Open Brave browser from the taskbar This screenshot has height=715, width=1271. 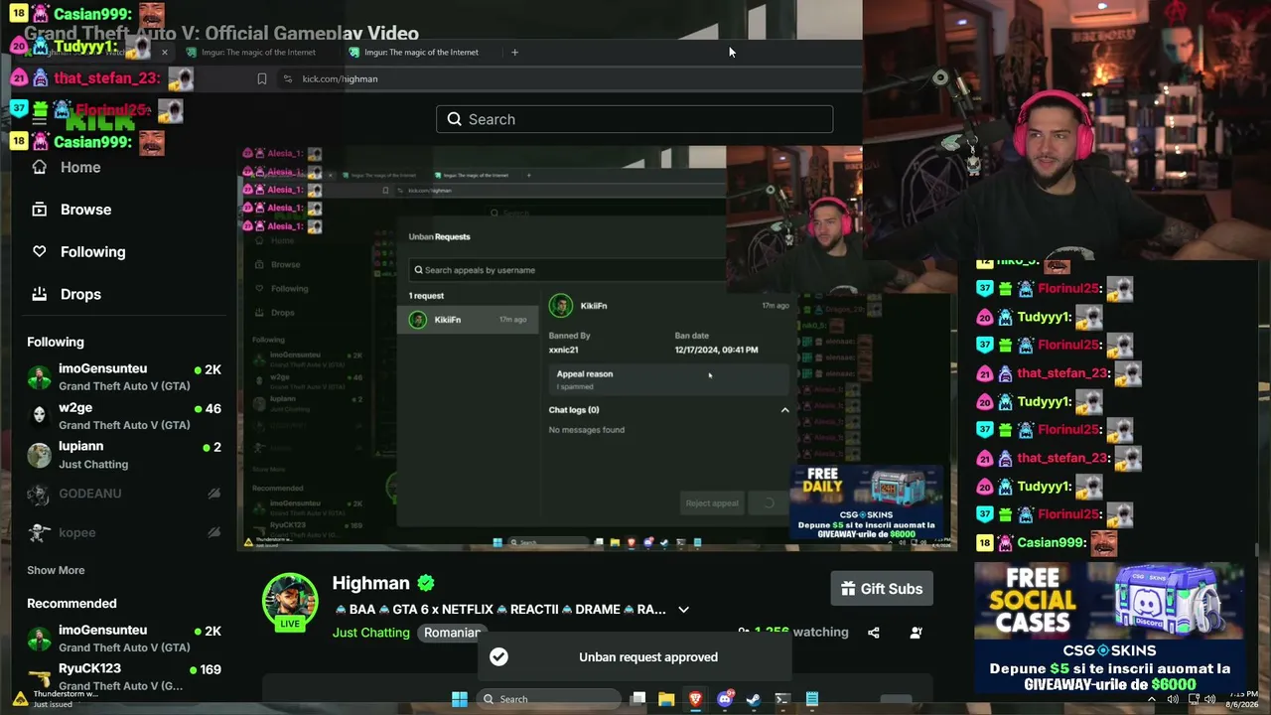pos(695,699)
